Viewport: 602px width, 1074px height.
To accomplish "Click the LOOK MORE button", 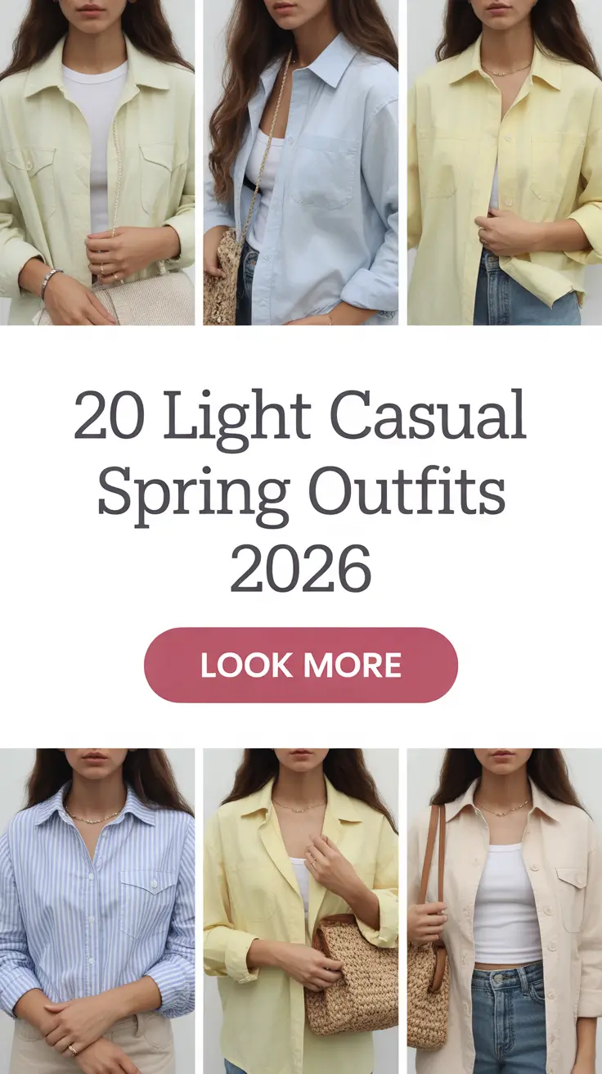I will click(x=301, y=665).
